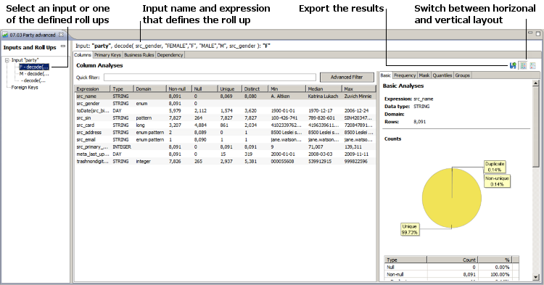Minimize the Inputs and Roll Ups panel
Image resolution: width=544 pixels, height=285 pixels.
[x=63, y=46]
